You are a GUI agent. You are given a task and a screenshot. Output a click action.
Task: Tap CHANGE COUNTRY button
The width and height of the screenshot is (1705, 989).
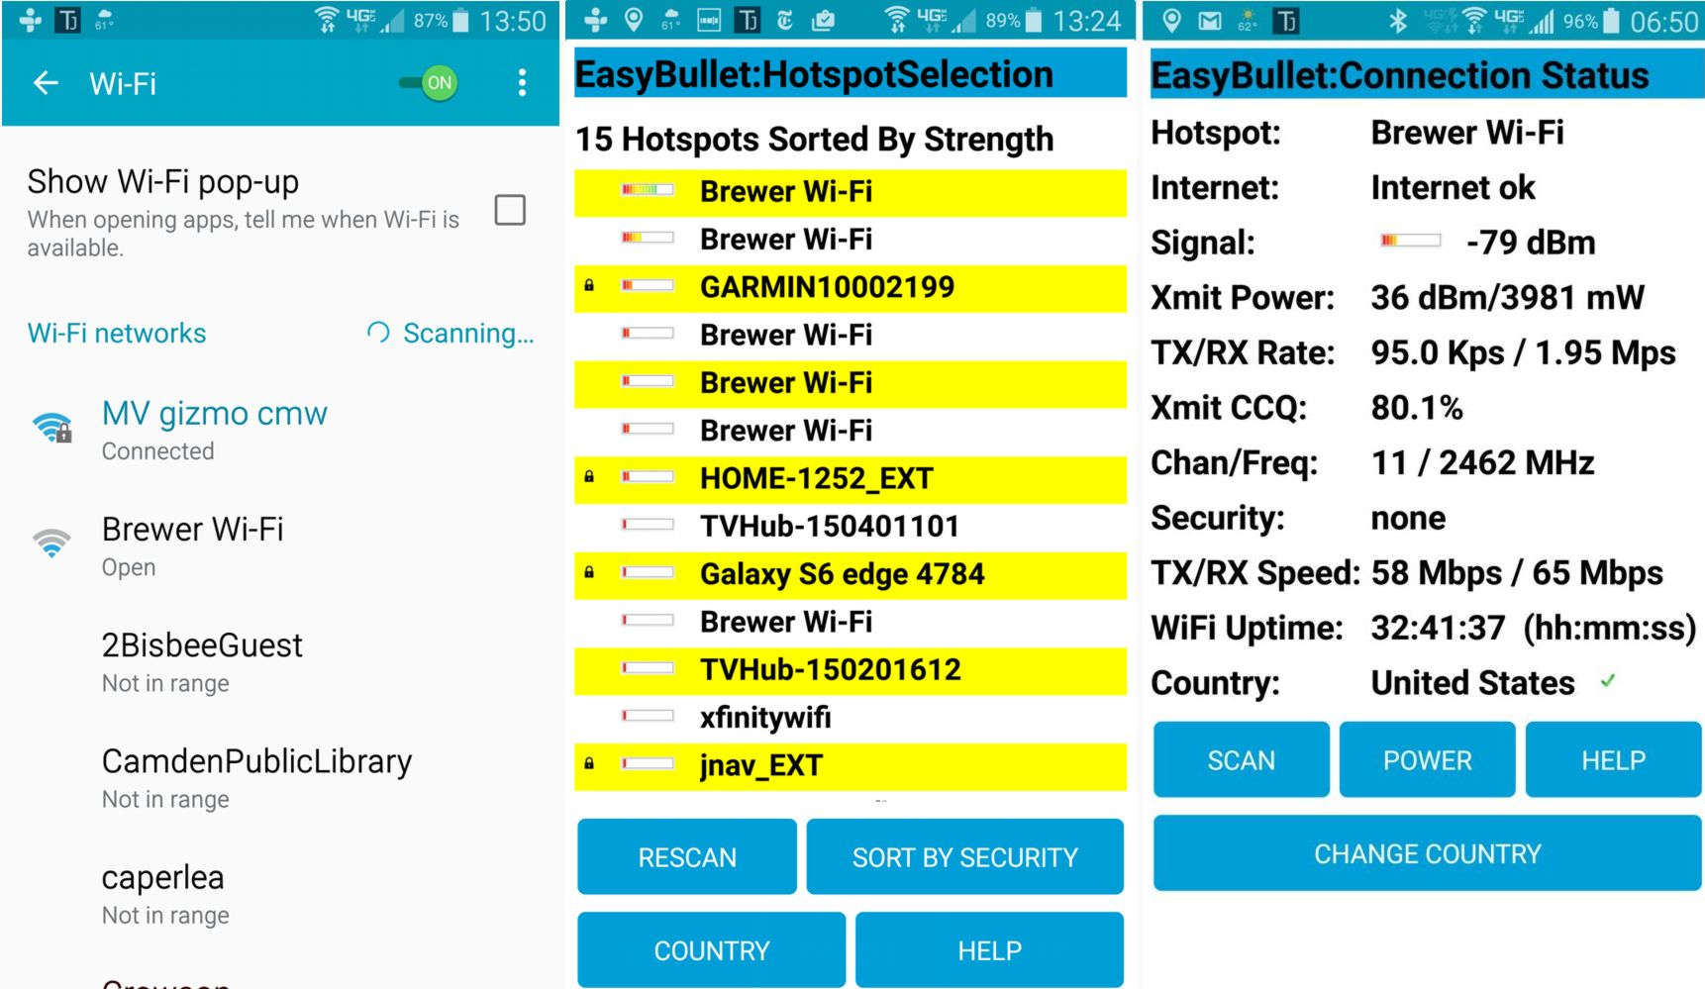(1428, 854)
